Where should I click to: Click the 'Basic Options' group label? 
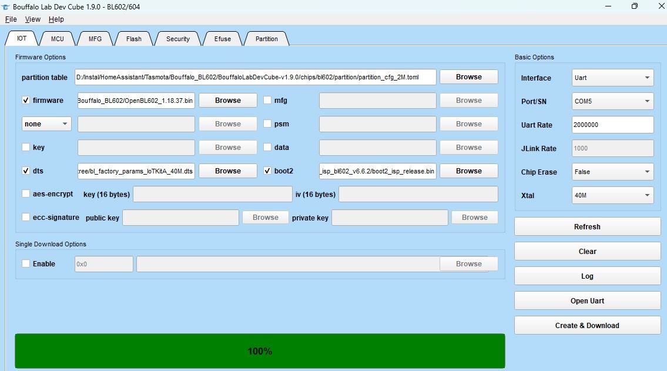pos(534,57)
